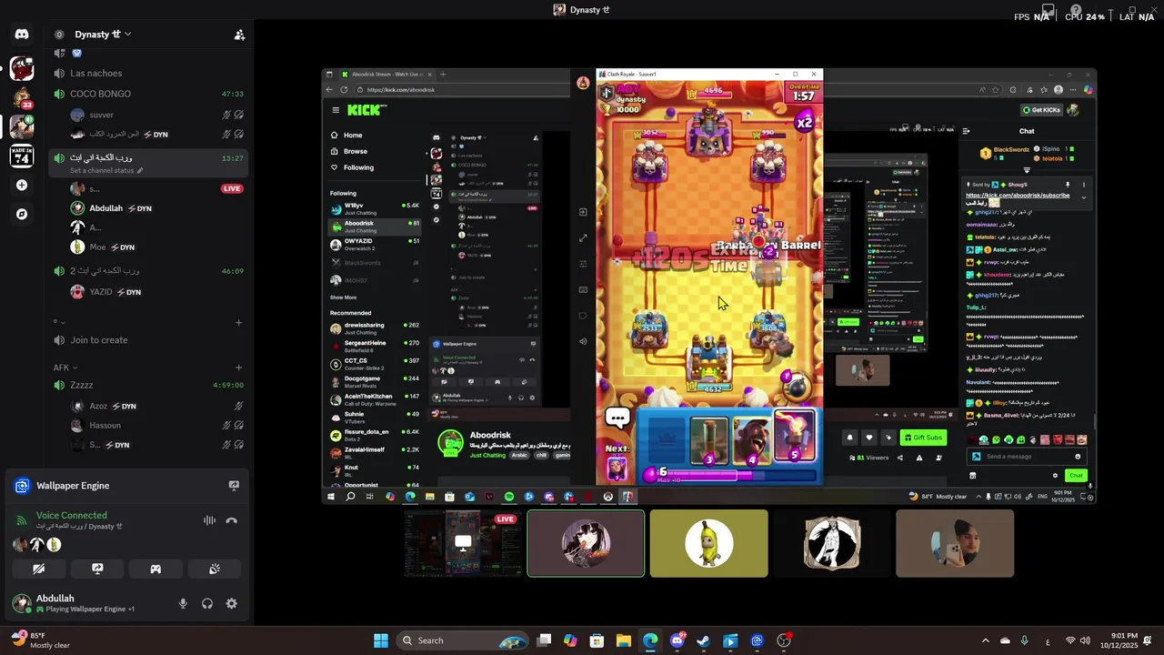Open Voice Connected connection details
This screenshot has width=1164, height=655.
[x=71, y=515]
